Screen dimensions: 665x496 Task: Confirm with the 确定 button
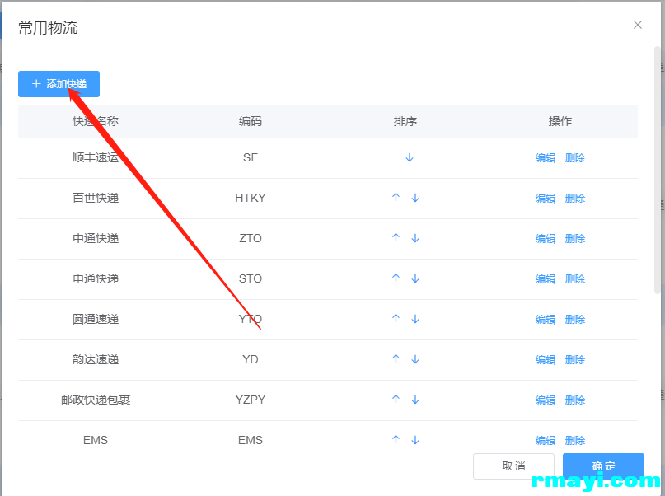coord(603,466)
